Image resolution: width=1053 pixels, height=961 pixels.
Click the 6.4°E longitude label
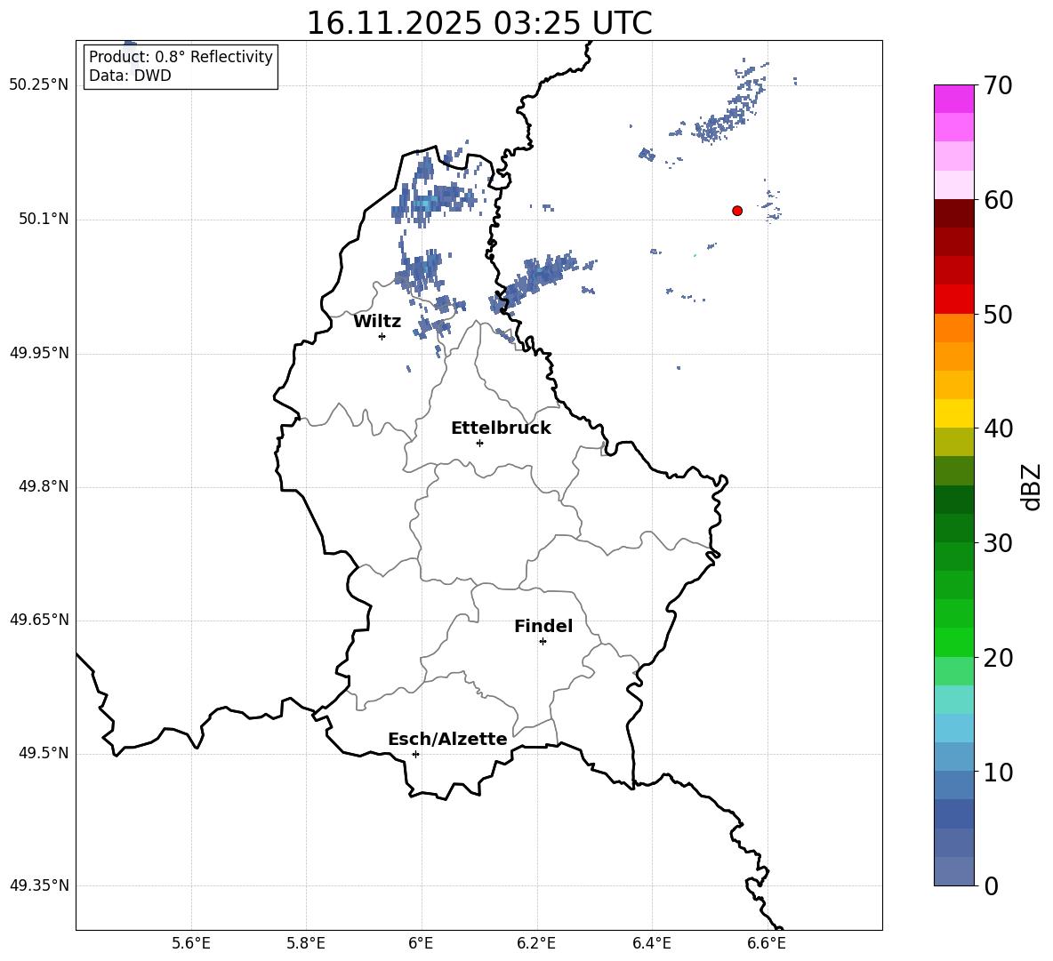click(x=651, y=943)
